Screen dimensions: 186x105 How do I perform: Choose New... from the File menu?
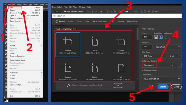pyautogui.click(x=25, y=7)
